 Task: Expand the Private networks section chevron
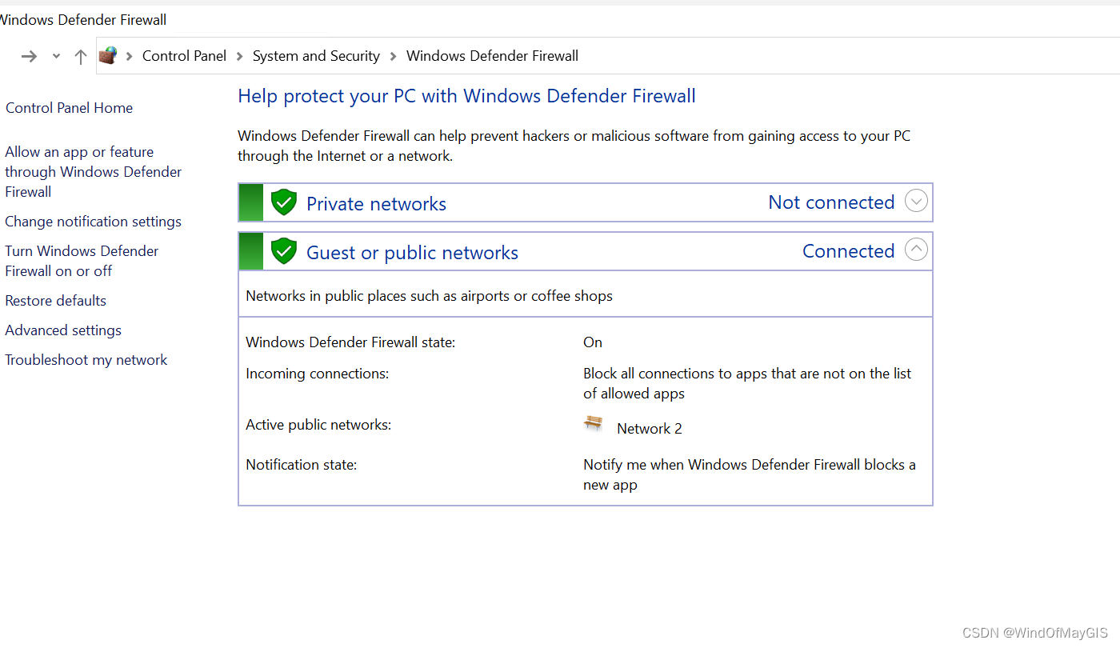pos(916,201)
